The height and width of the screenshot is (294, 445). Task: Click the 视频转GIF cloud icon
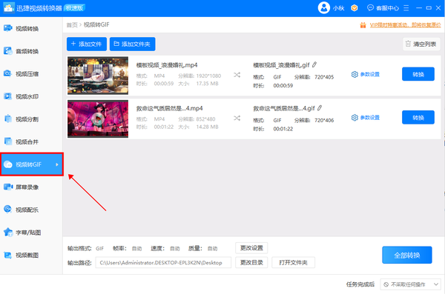click(x=8, y=164)
